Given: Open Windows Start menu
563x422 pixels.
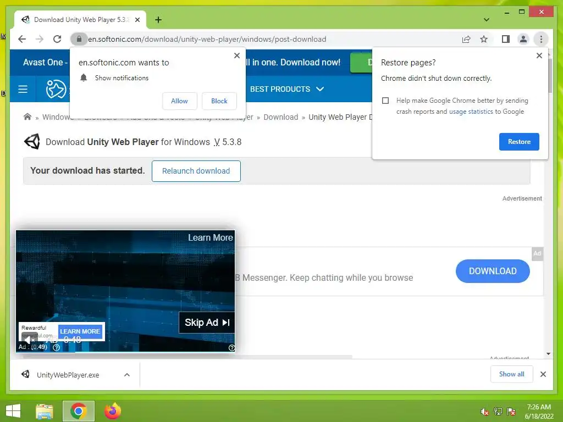Looking at the screenshot, I should (13, 411).
